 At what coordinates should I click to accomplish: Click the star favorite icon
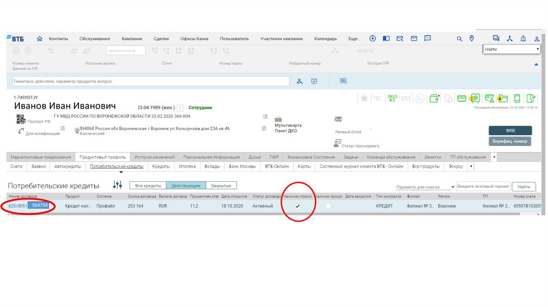(364, 98)
